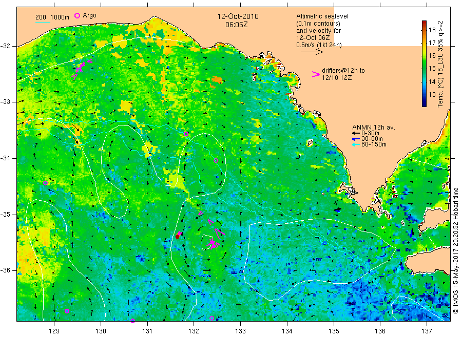This screenshot has width=462, height=338.
Task: Click the dark red dot west of the eddy
Action: (x=178, y=237)
